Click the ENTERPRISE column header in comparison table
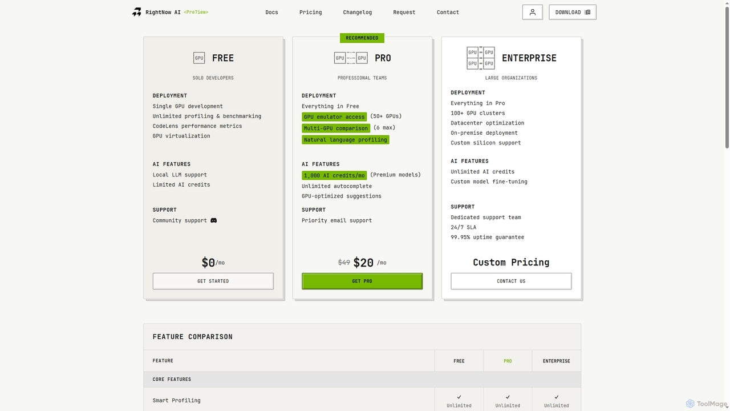730x411 pixels. (557, 361)
